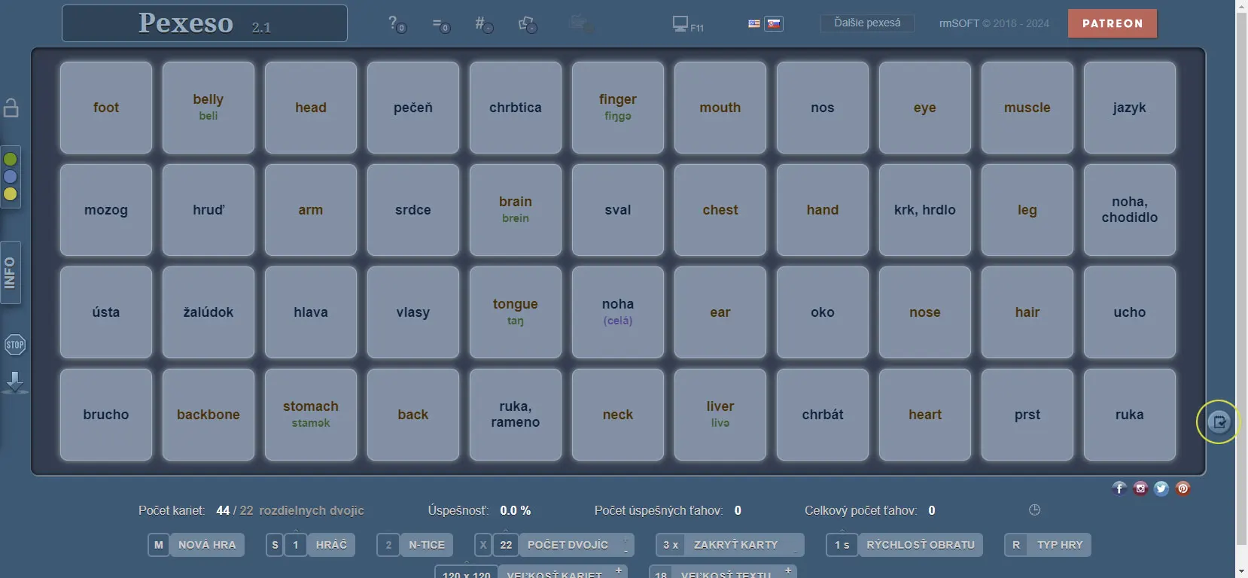The height and width of the screenshot is (578, 1248).
Task: Click the circled edit icon at right edge
Action: 1218,421
